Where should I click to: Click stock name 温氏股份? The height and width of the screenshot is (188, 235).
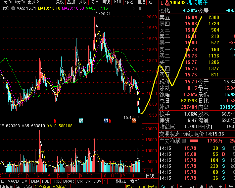click(197, 3)
